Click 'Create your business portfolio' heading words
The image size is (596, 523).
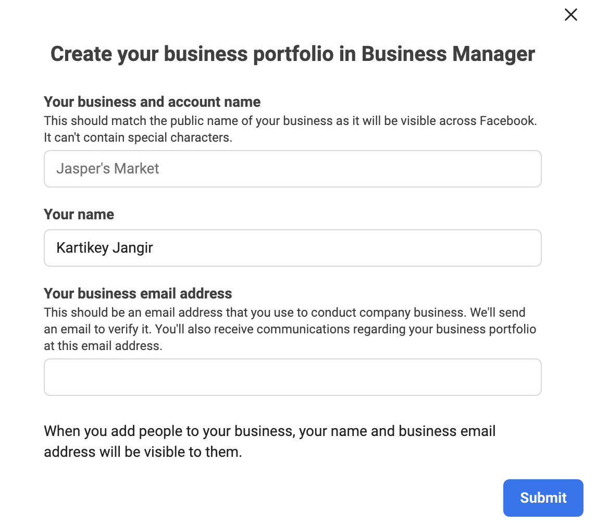(x=192, y=54)
